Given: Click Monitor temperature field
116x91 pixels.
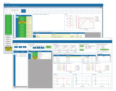Looking at the screenshot, I should (x=103, y=46).
